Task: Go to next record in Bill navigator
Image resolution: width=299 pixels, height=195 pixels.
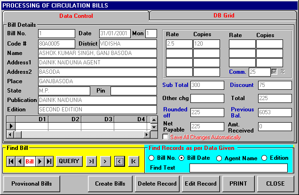Action: (40, 161)
